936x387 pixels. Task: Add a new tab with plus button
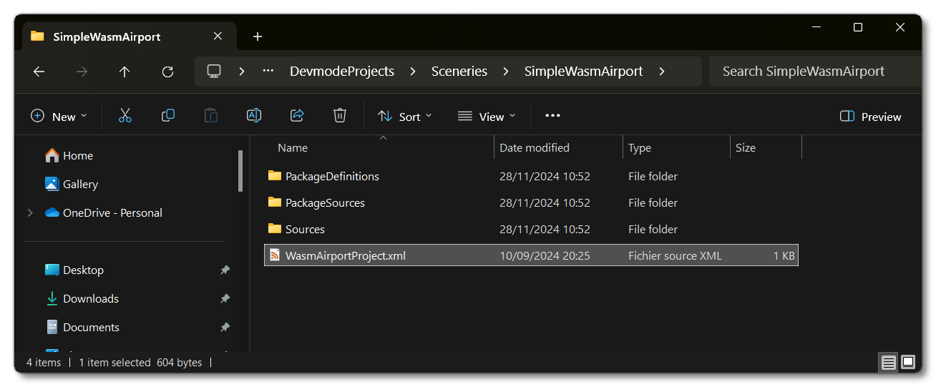[x=258, y=36]
